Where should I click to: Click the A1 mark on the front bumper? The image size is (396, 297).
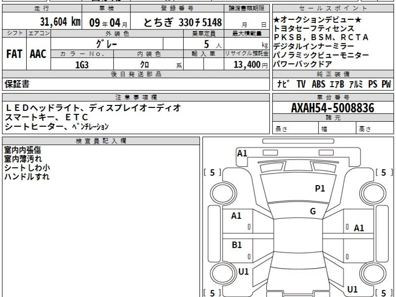tap(242, 153)
